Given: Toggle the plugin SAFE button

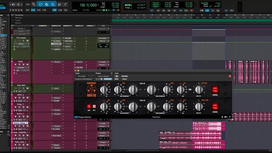Looking at the screenshot, I should [116, 79].
